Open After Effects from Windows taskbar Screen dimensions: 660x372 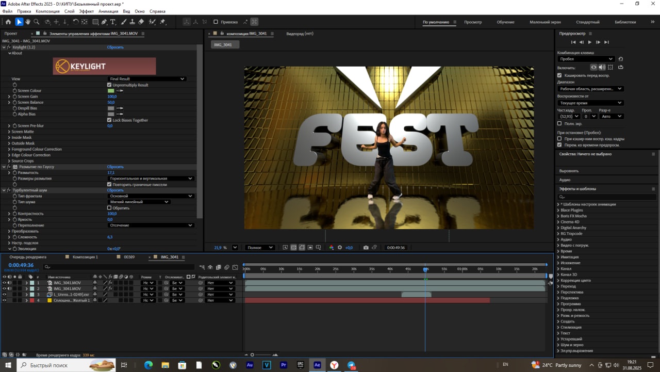[x=317, y=365]
